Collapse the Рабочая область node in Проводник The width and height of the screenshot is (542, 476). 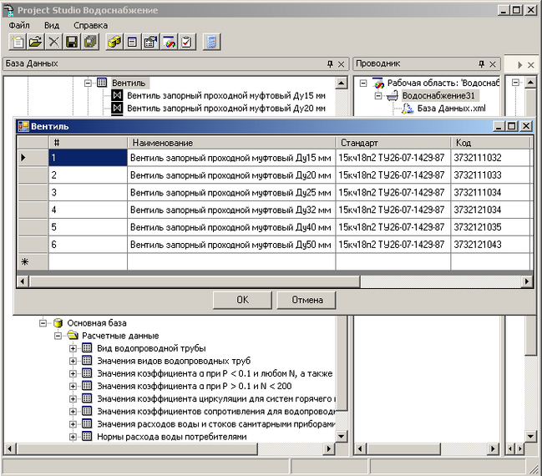tap(363, 84)
